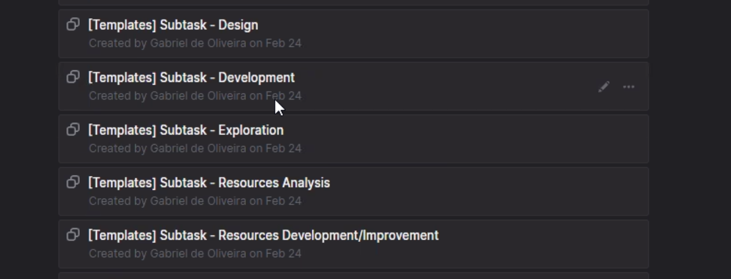The image size is (731, 279).
Task: Edit the Subtask - Development template via pencil
Action: point(604,87)
